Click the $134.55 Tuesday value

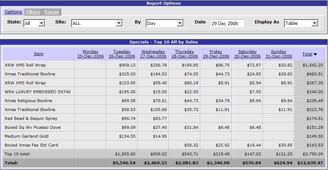point(127,136)
